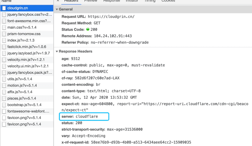Viewport: 252px width, 146px height.
Task: Switch to the Preview tab
Action: pyautogui.click(x=91, y=1)
